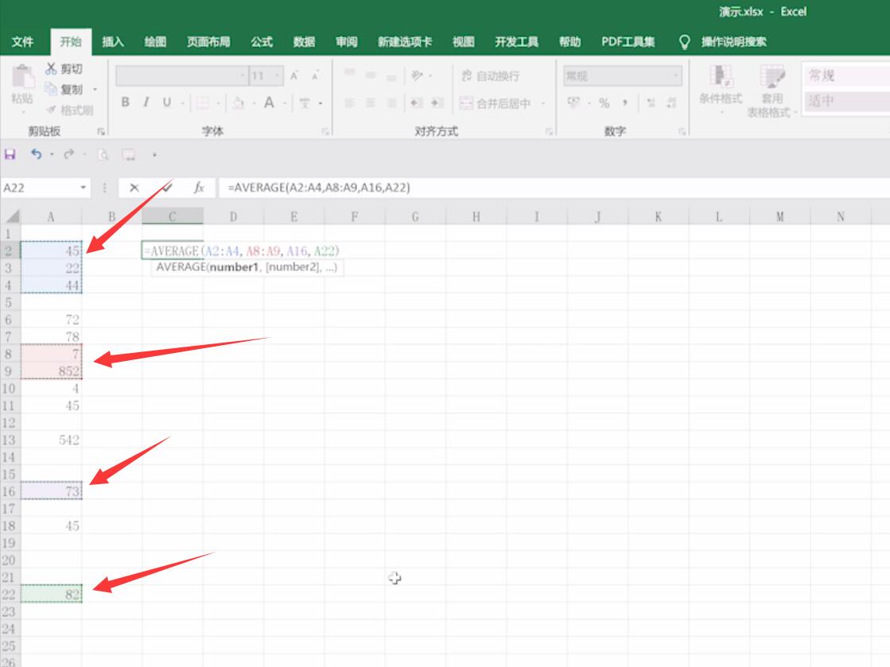Switch to the 插入 ribbon tab
This screenshot has width=890, height=667.
pos(113,42)
